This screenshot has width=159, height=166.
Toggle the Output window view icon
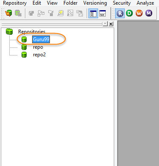tap(102, 13)
